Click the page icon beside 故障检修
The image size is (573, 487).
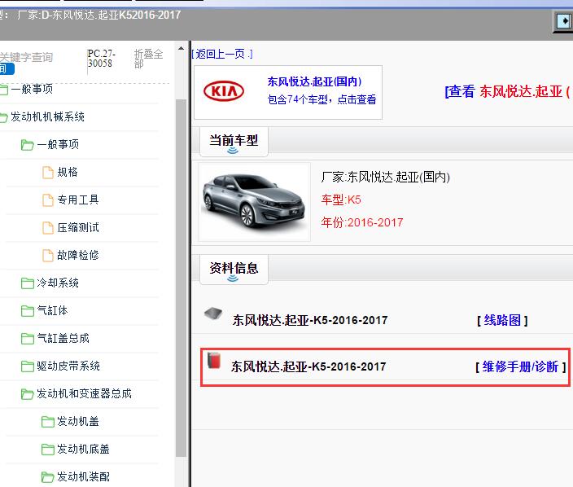[48, 256]
